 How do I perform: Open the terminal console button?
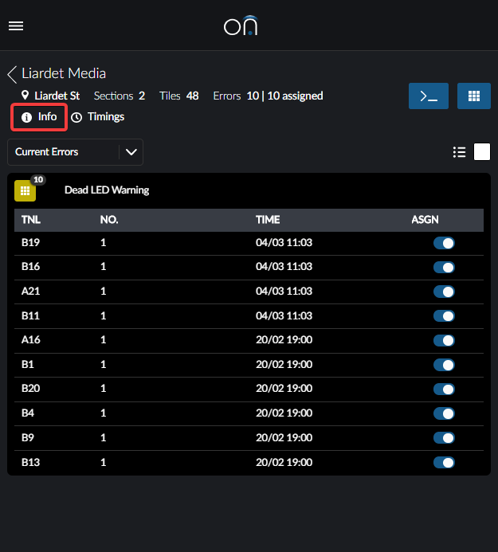click(x=429, y=96)
